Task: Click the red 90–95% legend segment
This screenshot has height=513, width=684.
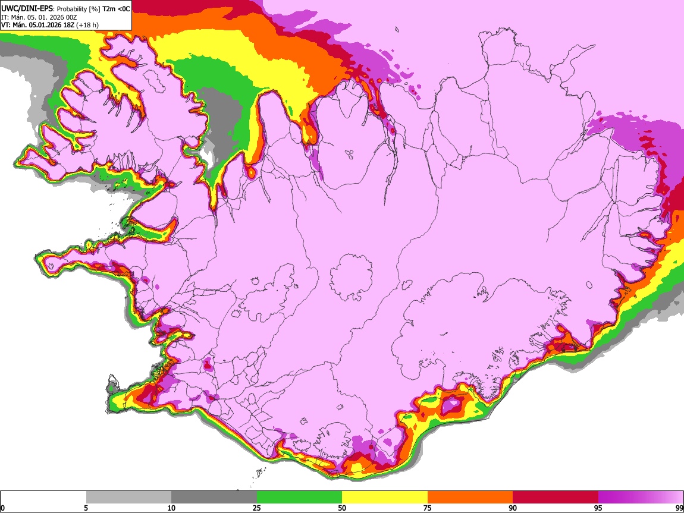Action: point(556,498)
